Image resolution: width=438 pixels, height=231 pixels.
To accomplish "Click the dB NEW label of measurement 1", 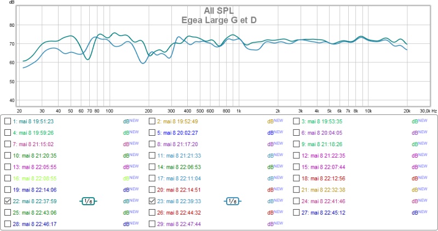I will click(x=131, y=121).
